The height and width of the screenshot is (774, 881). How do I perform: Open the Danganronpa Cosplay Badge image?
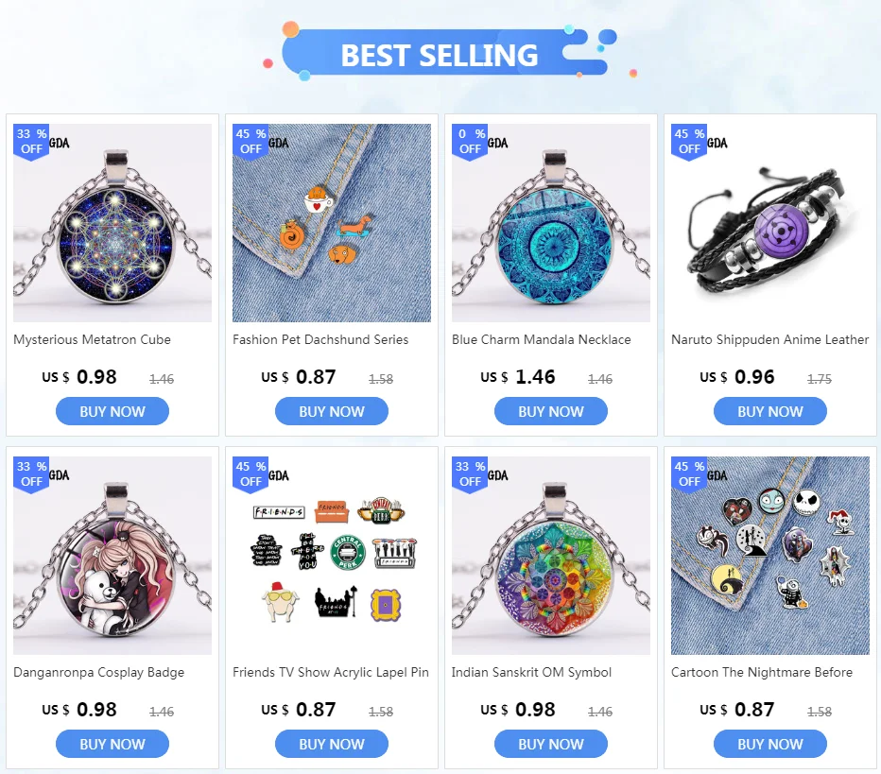112,556
